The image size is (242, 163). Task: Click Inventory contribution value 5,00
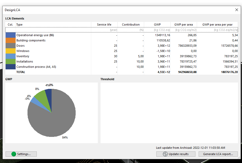coord(141,56)
